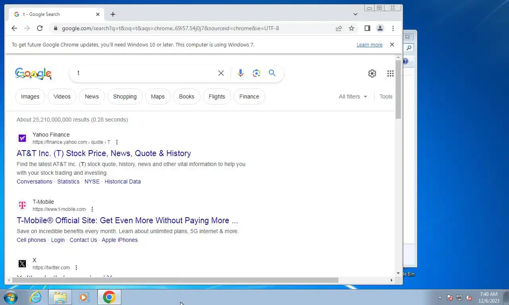Open Chrome side panel
The width and height of the screenshot is (509, 305).
click(x=367, y=28)
